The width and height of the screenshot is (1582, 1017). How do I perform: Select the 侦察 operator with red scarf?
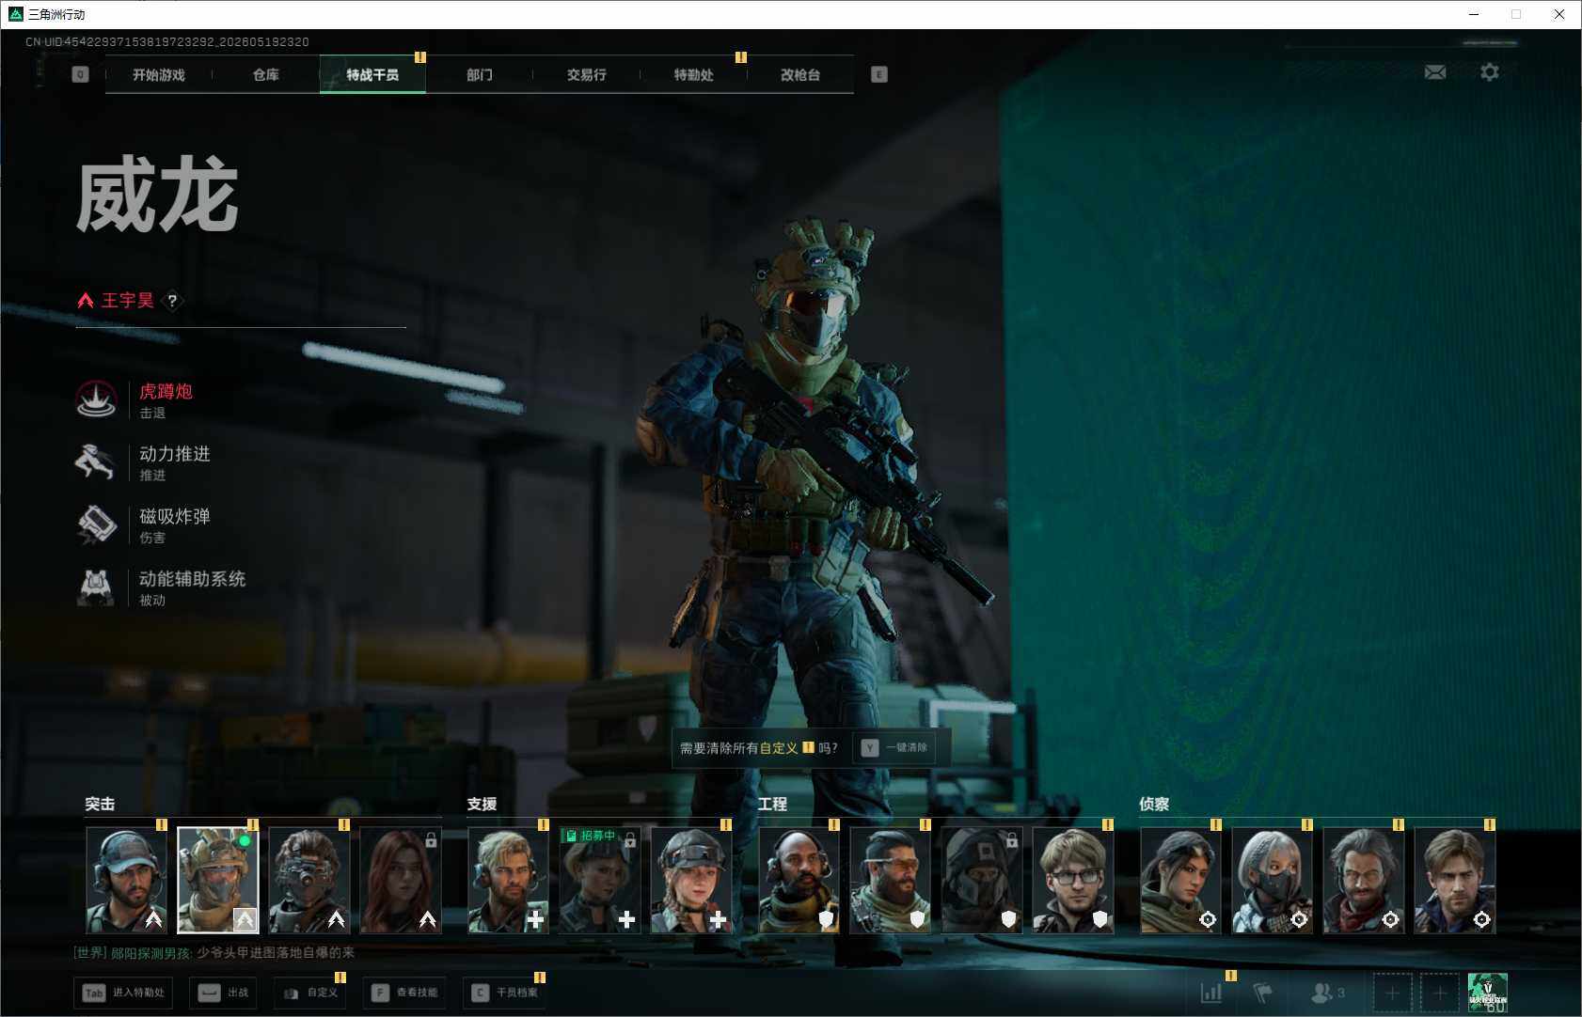(x=1364, y=880)
